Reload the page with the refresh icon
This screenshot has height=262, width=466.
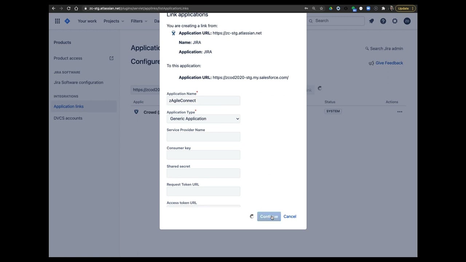point(68,8)
